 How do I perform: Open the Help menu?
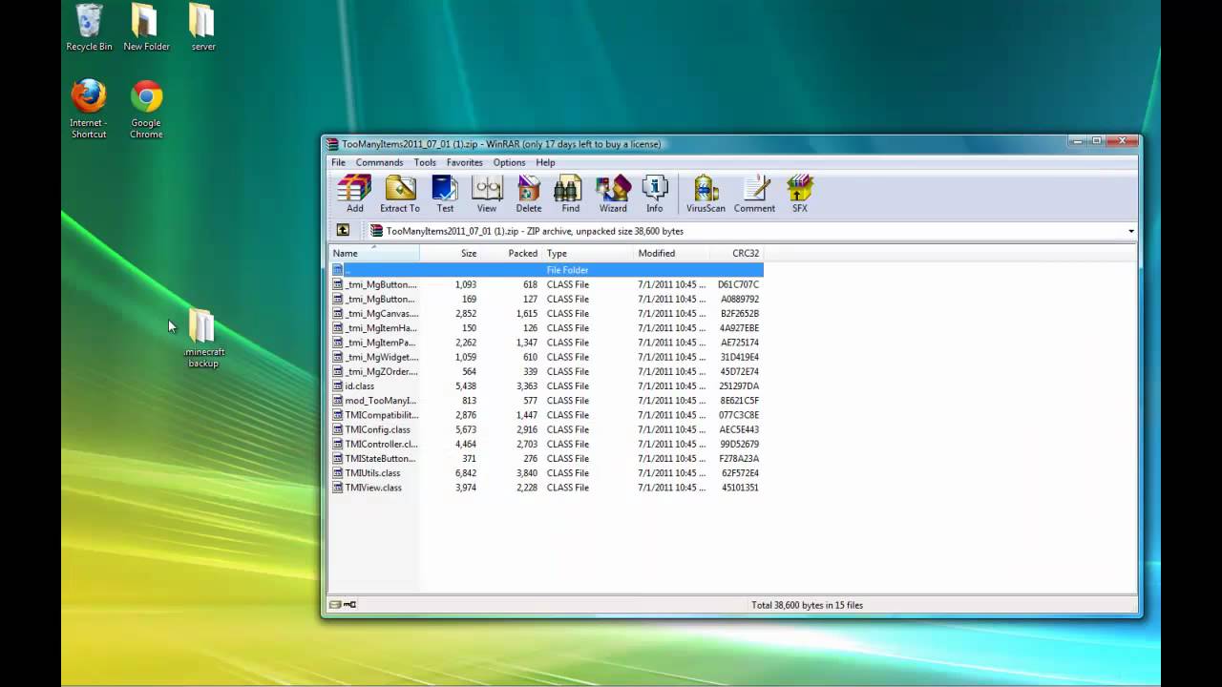545,162
